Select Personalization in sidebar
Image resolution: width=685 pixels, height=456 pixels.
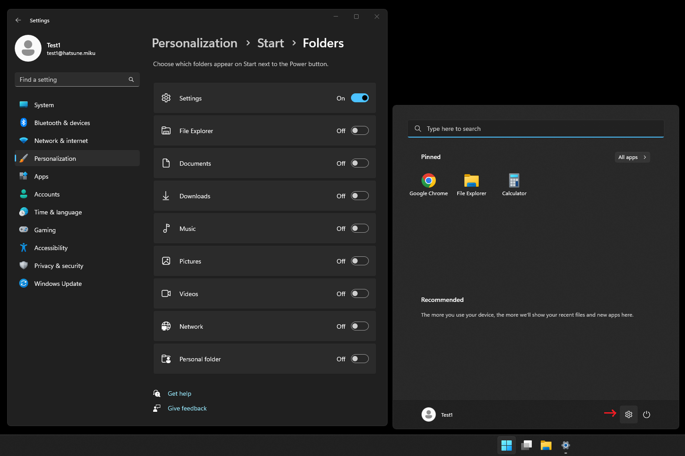pyautogui.click(x=77, y=159)
